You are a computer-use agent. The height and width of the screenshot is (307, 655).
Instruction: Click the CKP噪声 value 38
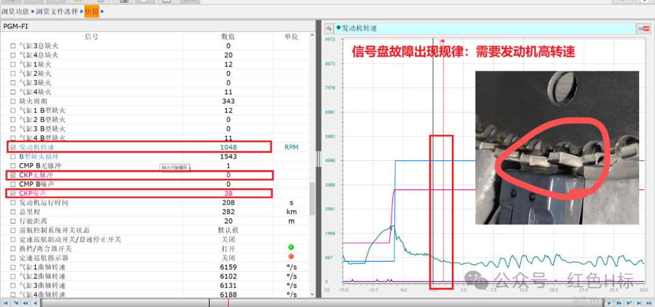tap(228, 194)
